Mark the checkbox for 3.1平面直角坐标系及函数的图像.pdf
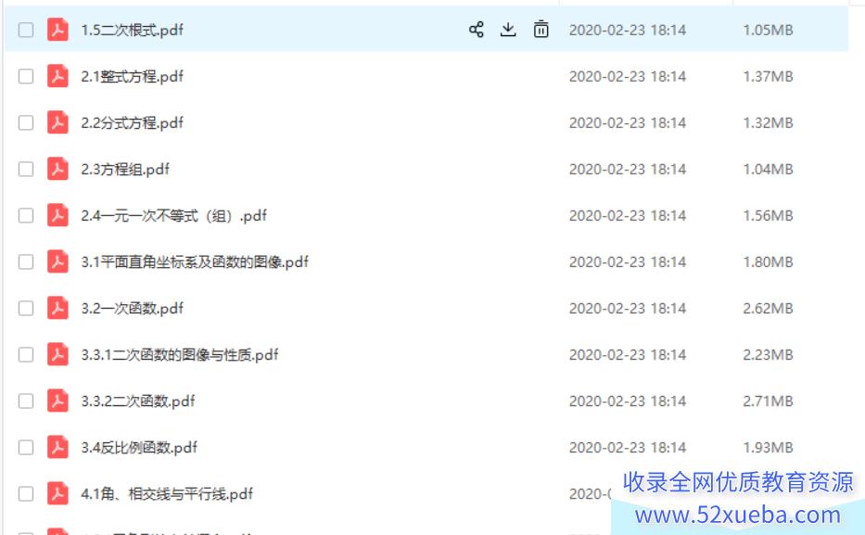The image size is (865, 535). pyautogui.click(x=26, y=261)
